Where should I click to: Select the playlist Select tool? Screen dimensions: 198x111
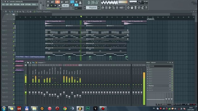(25, 12)
